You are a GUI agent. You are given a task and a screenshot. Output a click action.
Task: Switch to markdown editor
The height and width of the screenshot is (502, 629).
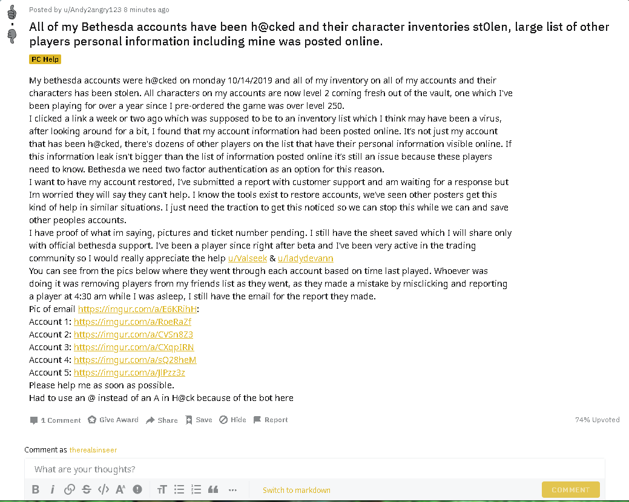[297, 490]
